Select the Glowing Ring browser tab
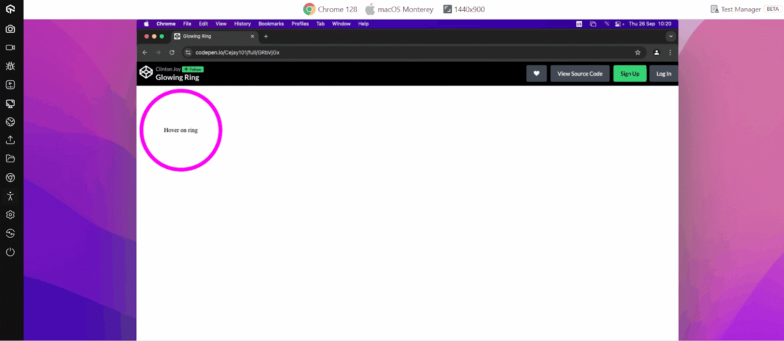 click(214, 36)
